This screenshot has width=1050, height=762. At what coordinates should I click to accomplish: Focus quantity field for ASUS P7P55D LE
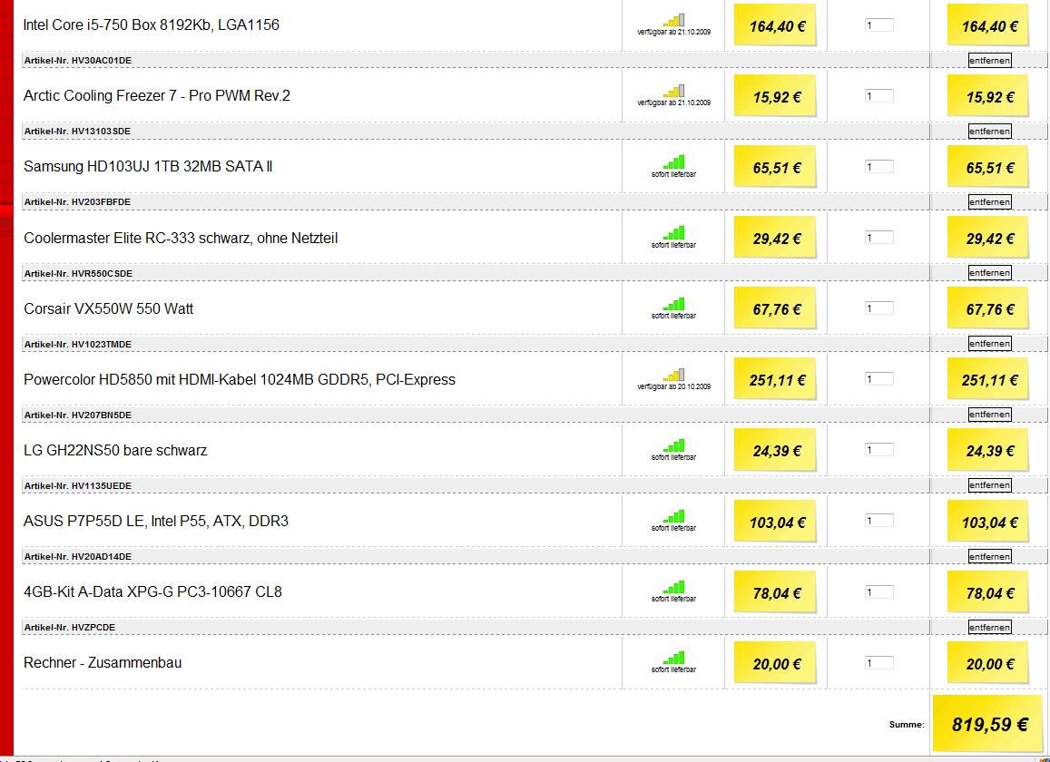pos(879,521)
